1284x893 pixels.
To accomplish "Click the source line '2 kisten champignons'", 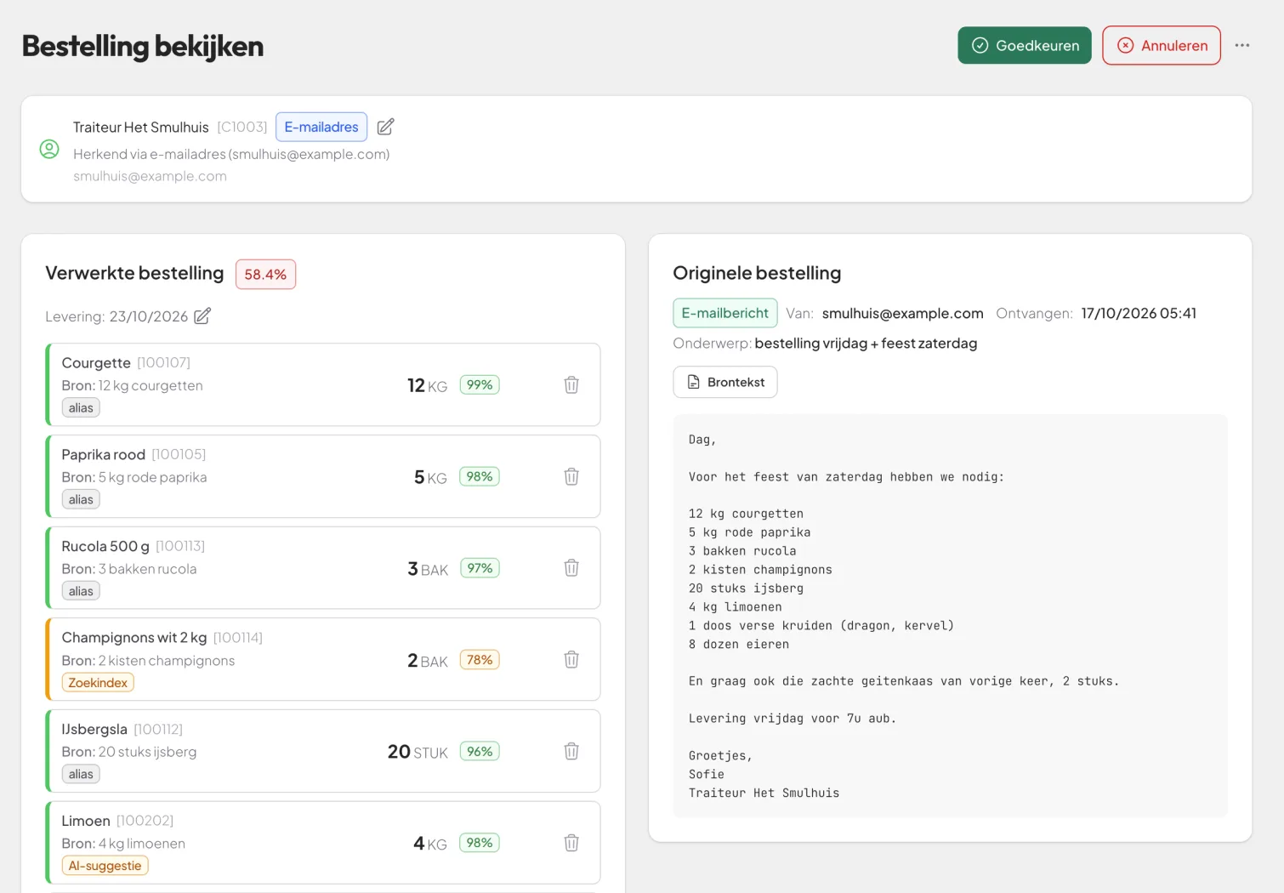I will point(760,570).
